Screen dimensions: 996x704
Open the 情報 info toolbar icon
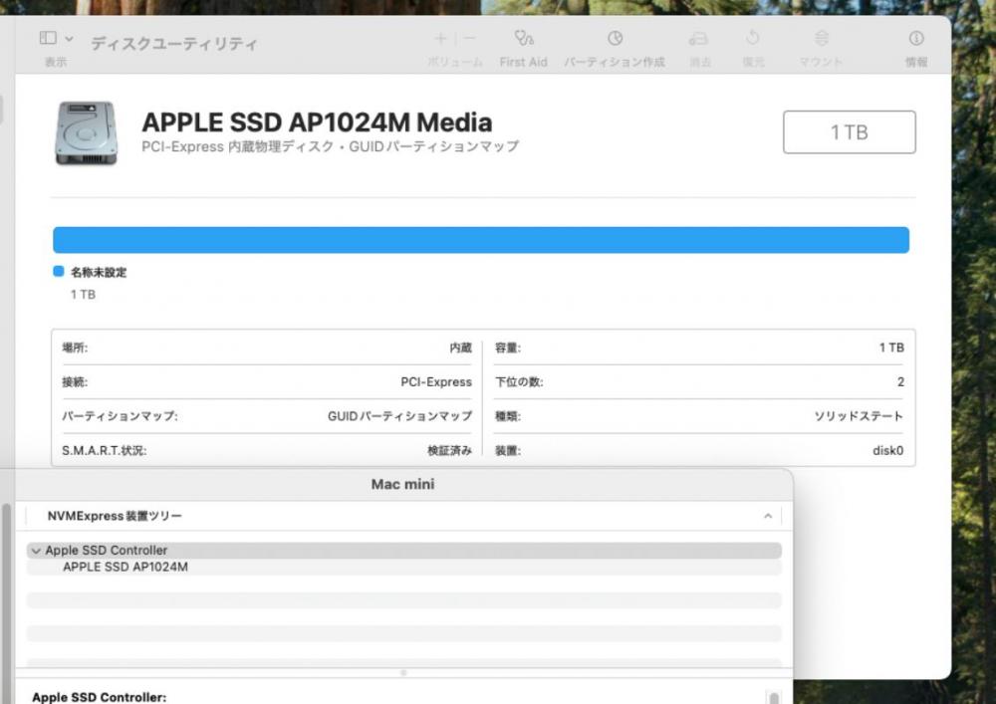pos(916,38)
